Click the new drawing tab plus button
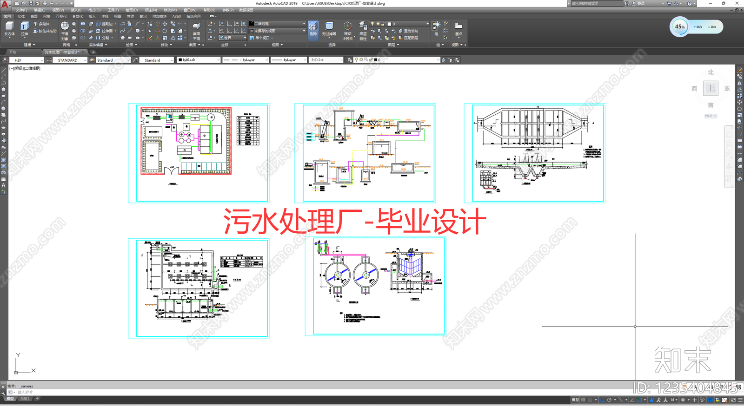The width and height of the screenshot is (744, 406). click(93, 52)
